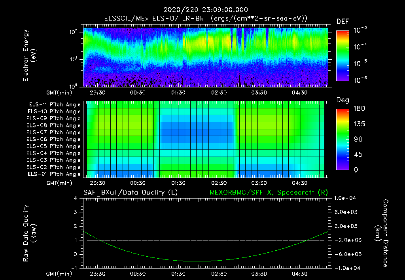Select the ELS-10 Pitch Angle row label
Screen dimensions: 405x280
click(54, 112)
